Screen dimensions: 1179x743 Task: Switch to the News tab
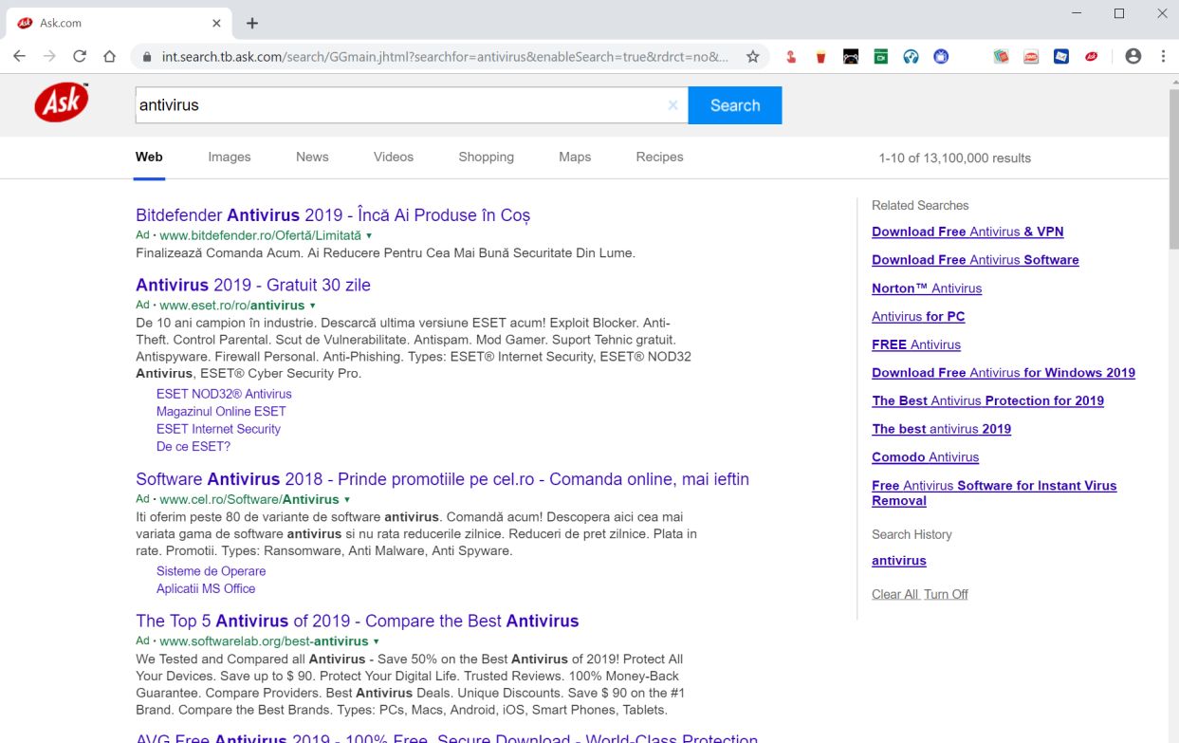pyautogui.click(x=312, y=158)
